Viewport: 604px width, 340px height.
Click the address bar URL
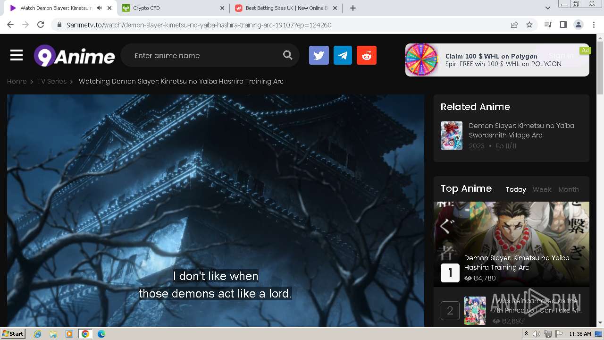click(199, 25)
